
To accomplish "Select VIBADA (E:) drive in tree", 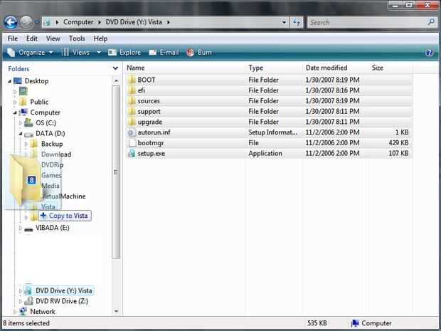I will point(53,228).
